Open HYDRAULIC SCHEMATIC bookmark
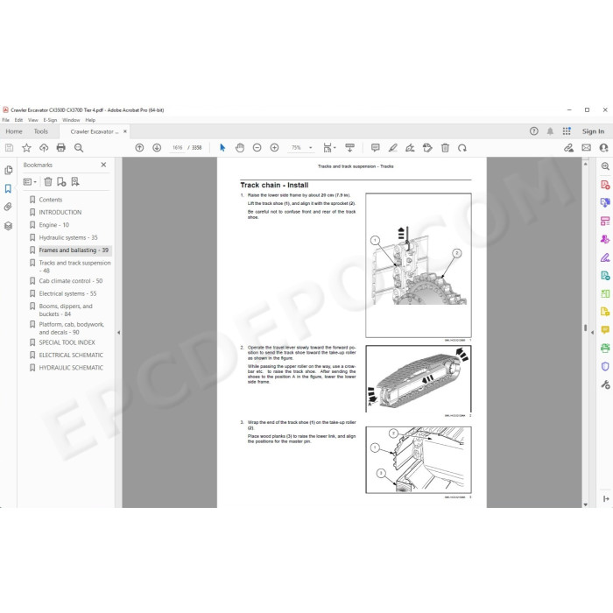The image size is (613, 613). pos(71,368)
